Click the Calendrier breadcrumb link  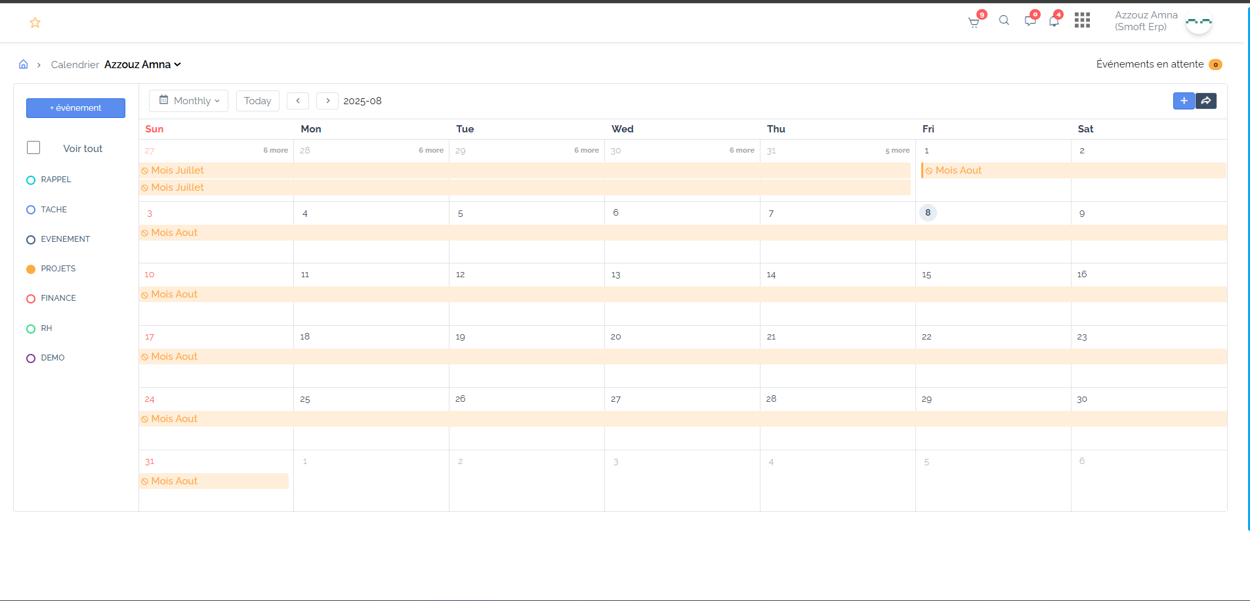click(x=75, y=64)
